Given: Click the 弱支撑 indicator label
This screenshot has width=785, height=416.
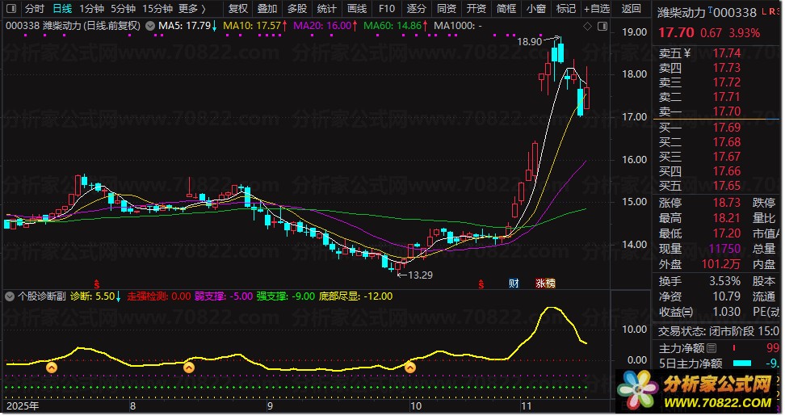Looking at the screenshot, I should [x=224, y=296].
